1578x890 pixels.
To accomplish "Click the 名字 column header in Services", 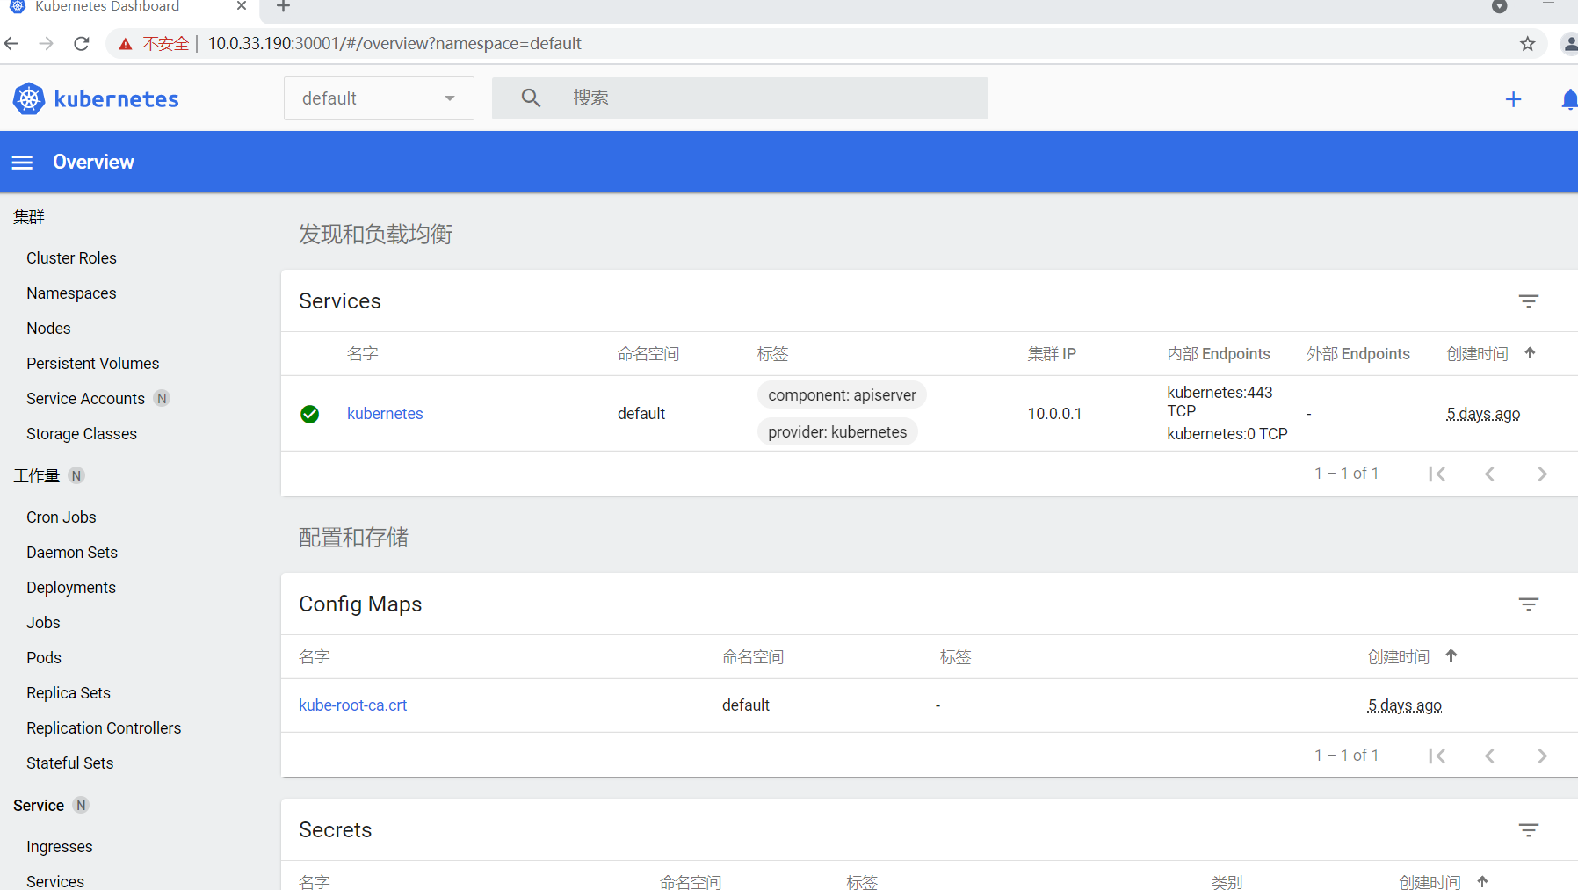I will pyautogui.click(x=362, y=354).
